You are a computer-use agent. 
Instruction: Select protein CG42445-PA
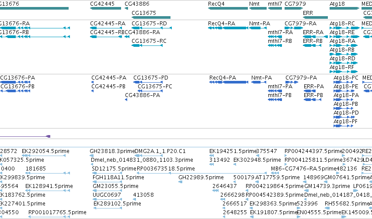click(93, 82)
